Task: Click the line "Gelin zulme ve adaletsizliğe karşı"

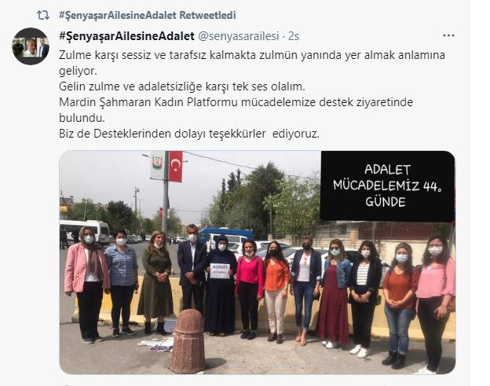Action: [x=182, y=86]
